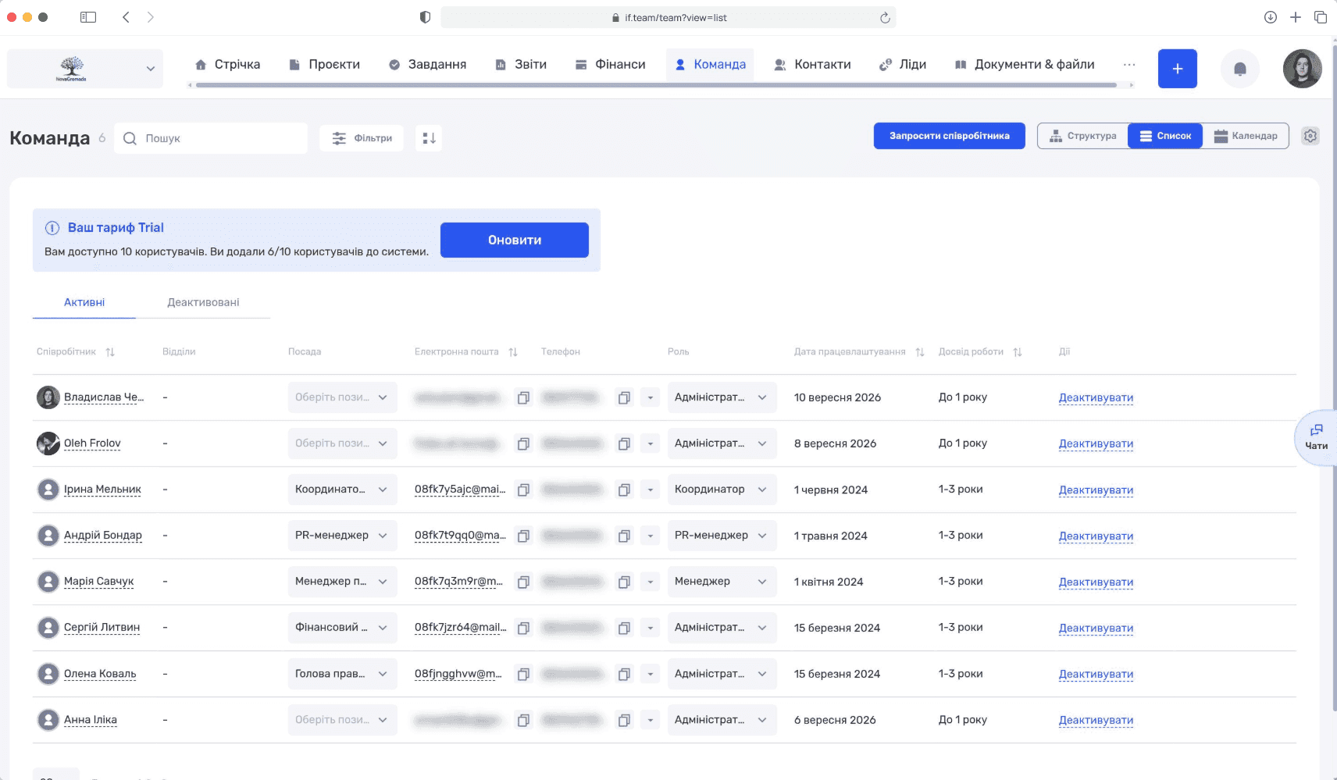The height and width of the screenshot is (780, 1337).
Task: Click the sort order icon beside Фільтри
Action: click(x=429, y=138)
